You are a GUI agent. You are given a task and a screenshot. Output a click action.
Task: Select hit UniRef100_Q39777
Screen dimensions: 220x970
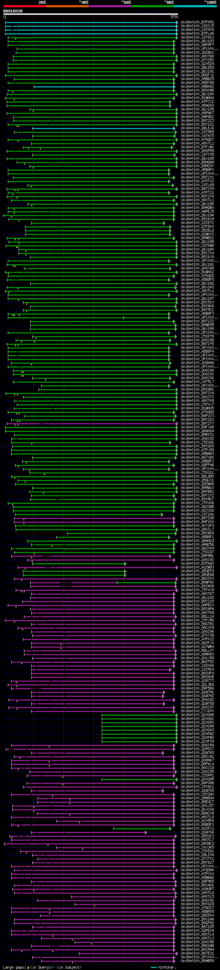197,681
